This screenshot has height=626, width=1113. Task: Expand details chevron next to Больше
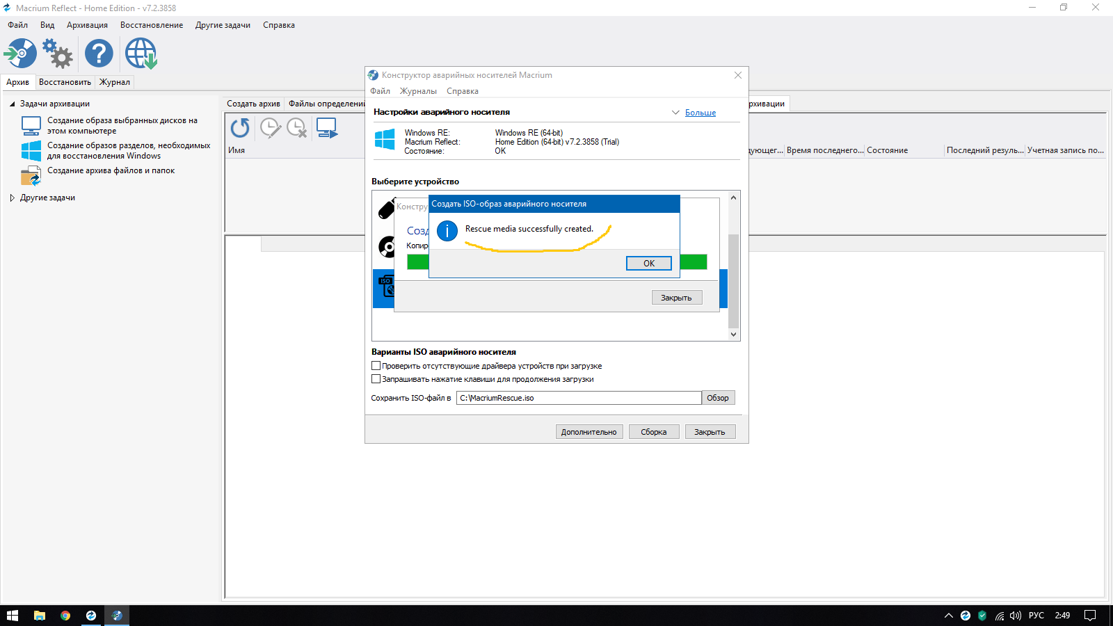(x=675, y=113)
